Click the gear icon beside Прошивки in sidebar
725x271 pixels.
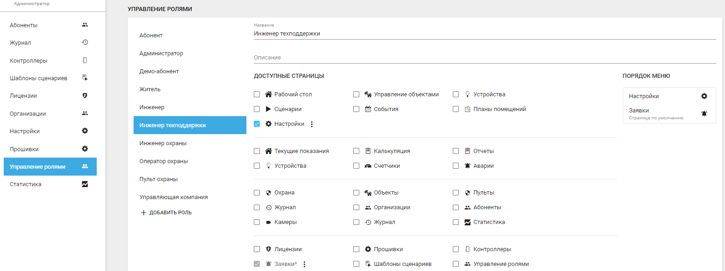tap(85, 149)
